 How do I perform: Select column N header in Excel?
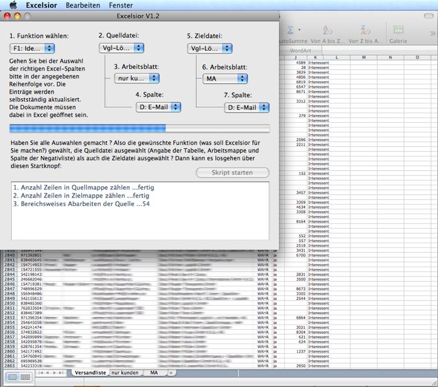click(391, 57)
